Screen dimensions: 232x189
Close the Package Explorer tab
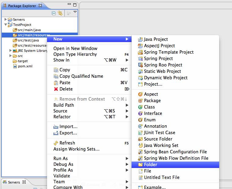40,5
